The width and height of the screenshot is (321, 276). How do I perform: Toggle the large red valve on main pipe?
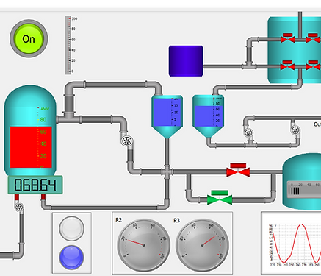point(238,170)
